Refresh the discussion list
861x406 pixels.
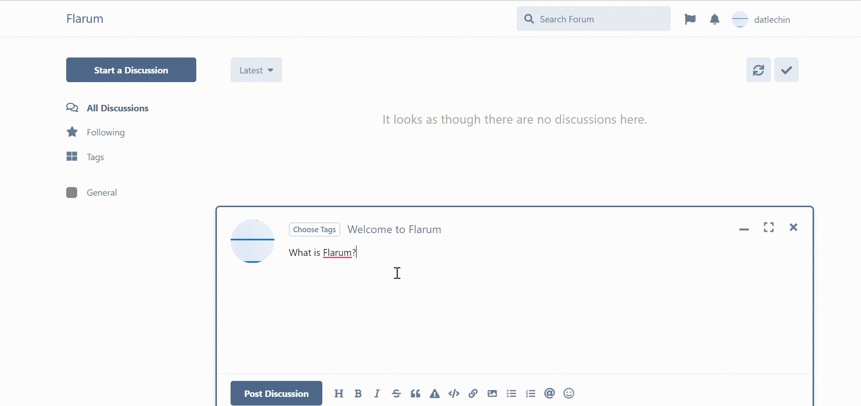pos(758,70)
